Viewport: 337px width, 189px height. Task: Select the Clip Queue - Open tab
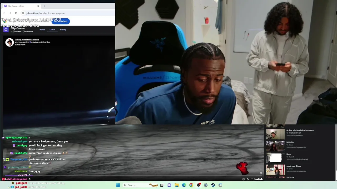click(21, 6)
